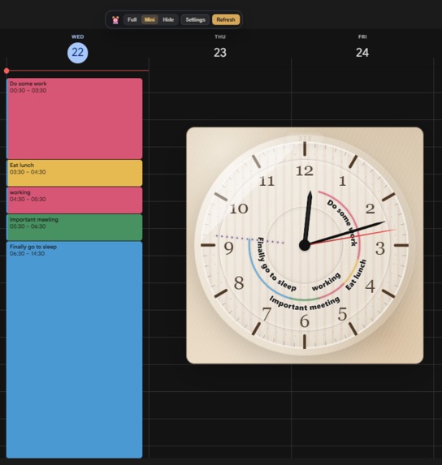
Task: Click the red current-time marker dot
Action: 6,71
